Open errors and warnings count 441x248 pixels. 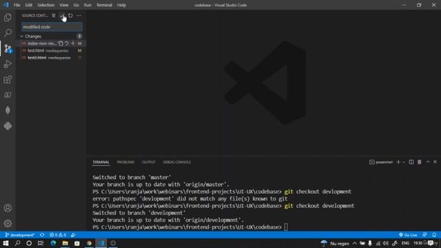coord(58,235)
